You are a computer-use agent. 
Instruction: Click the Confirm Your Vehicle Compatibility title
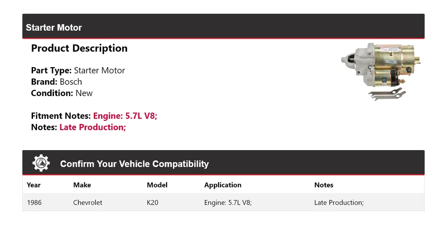(x=134, y=164)
